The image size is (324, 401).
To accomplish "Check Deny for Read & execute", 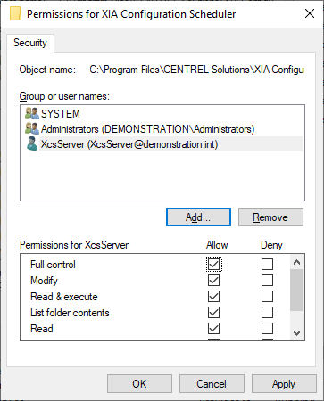I will click(x=267, y=297).
